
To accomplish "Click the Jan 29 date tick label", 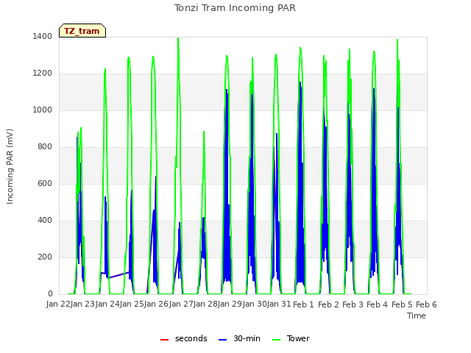I will coord(230,304).
